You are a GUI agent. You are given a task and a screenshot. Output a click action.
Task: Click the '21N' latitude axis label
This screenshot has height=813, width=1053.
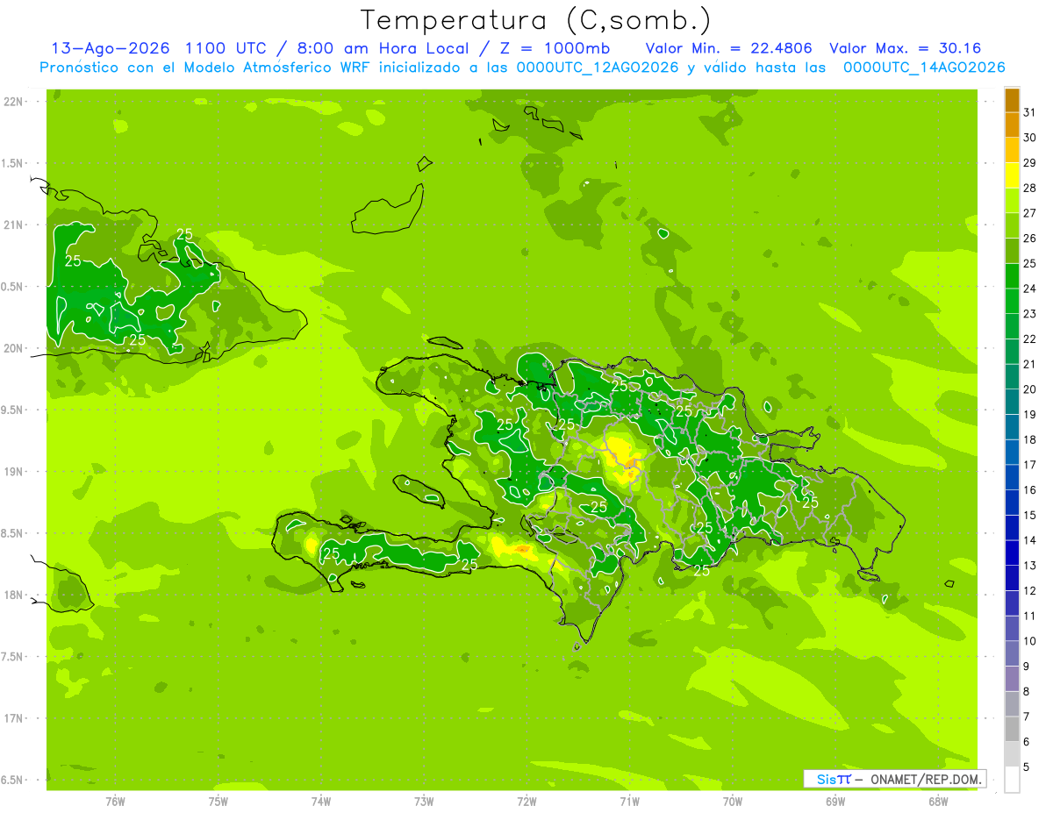[x=12, y=225]
